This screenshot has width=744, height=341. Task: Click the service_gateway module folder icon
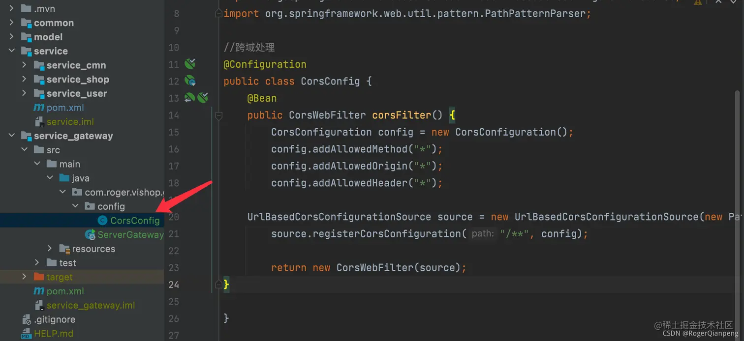(27, 136)
